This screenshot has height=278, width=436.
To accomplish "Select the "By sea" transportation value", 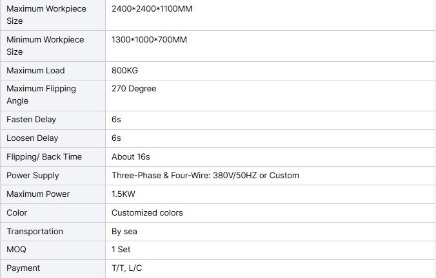I will tap(124, 232).
